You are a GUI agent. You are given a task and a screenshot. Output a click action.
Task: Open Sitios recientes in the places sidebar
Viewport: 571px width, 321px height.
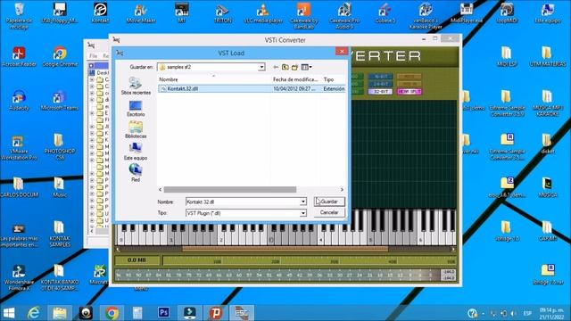[x=136, y=86]
